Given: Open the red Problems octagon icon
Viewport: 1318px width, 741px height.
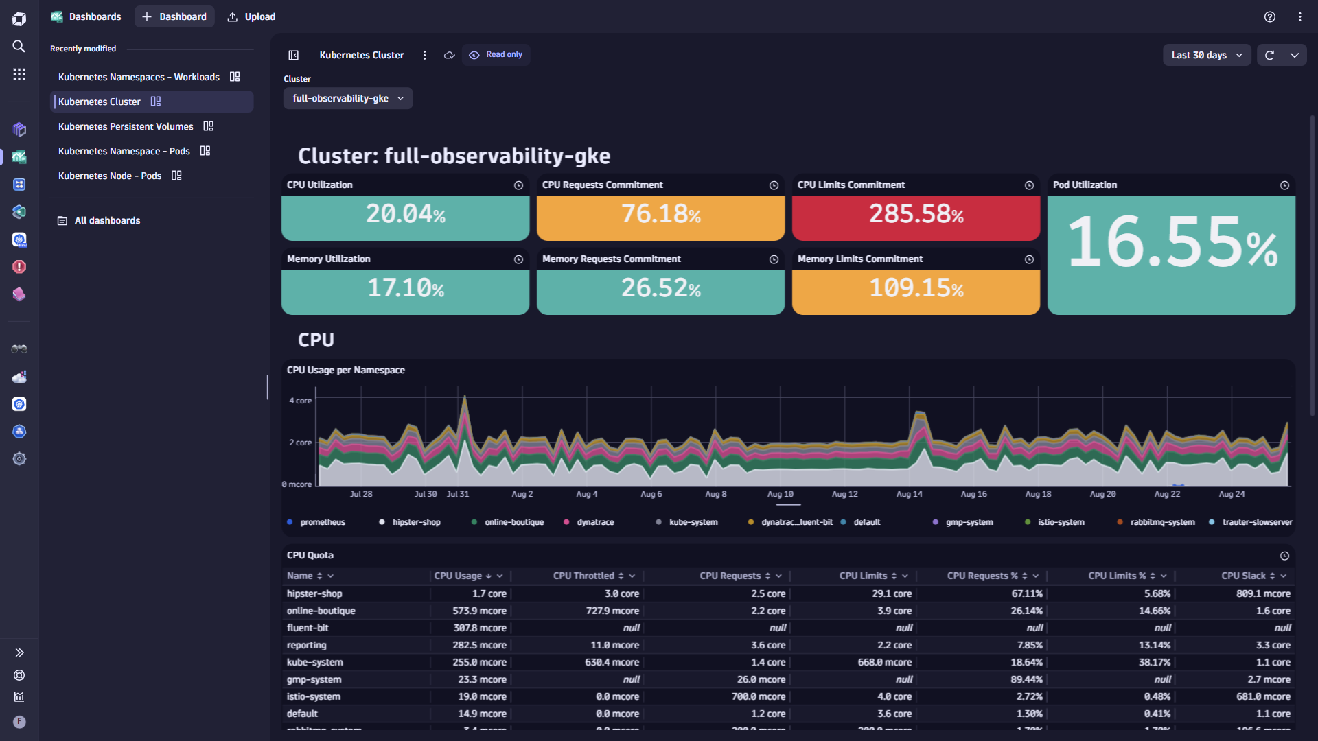Looking at the screenshot, I should point(19,267).
